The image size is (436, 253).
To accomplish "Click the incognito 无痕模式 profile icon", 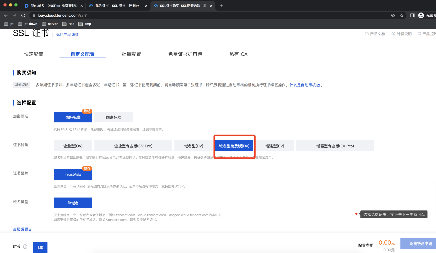I will click(x=421, y=15).
